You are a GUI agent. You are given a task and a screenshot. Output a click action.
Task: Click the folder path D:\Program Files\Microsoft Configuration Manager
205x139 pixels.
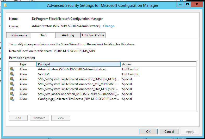(67, 19)
